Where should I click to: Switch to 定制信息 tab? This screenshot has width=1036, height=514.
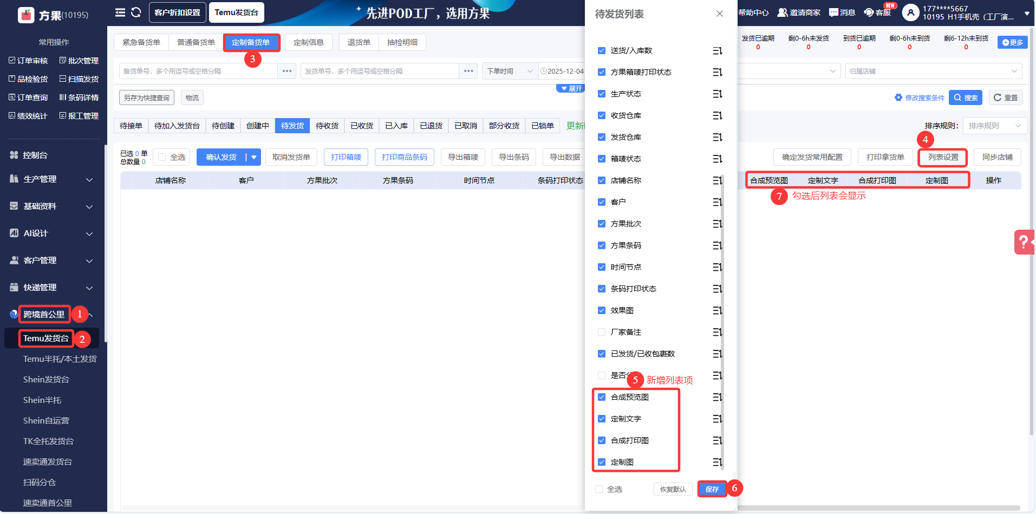click(x=309, y=42)
